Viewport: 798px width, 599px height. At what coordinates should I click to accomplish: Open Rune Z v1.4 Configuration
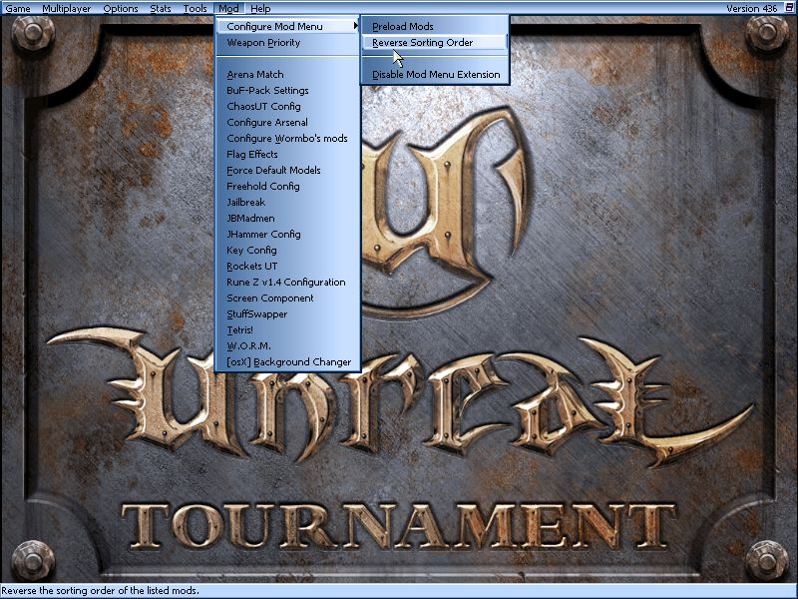click(286, 283)
